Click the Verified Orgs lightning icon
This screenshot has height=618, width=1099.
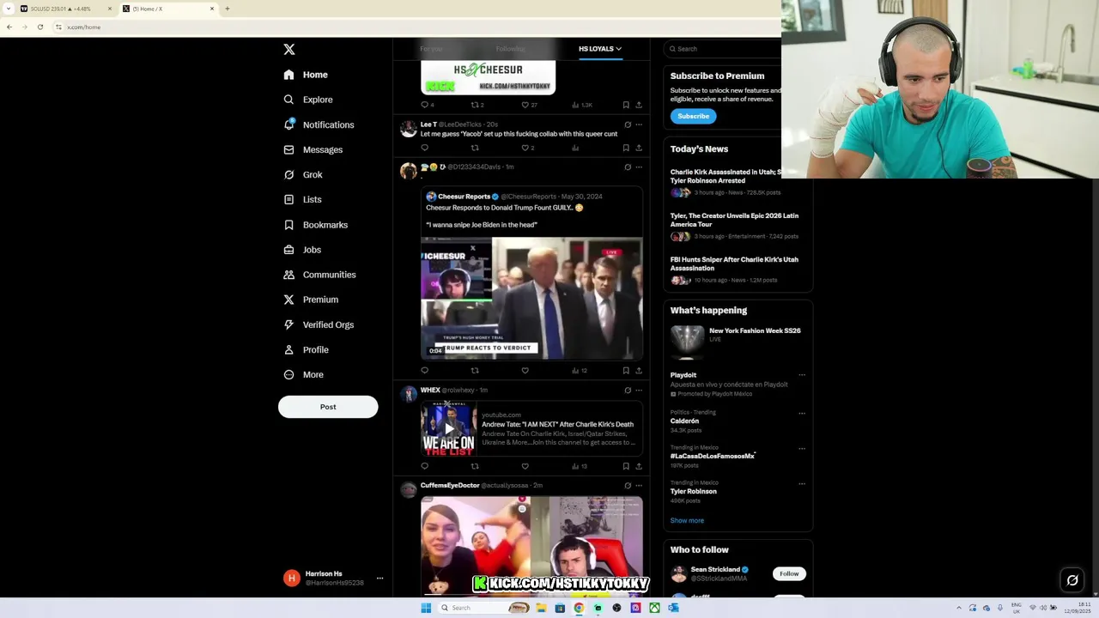pos(288,324)
